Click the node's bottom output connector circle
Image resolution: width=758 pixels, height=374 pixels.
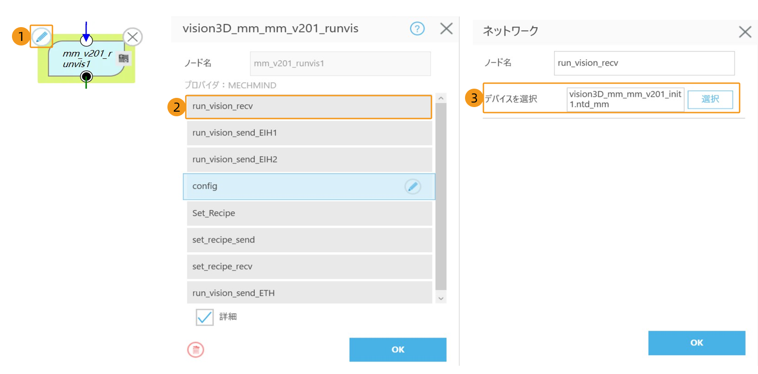pyautogui.click(x=86, y=76)
